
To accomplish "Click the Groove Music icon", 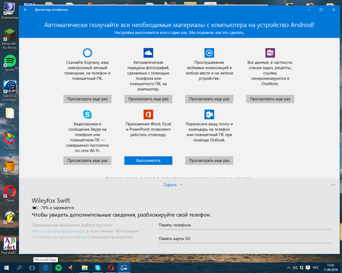I will 209,53.
